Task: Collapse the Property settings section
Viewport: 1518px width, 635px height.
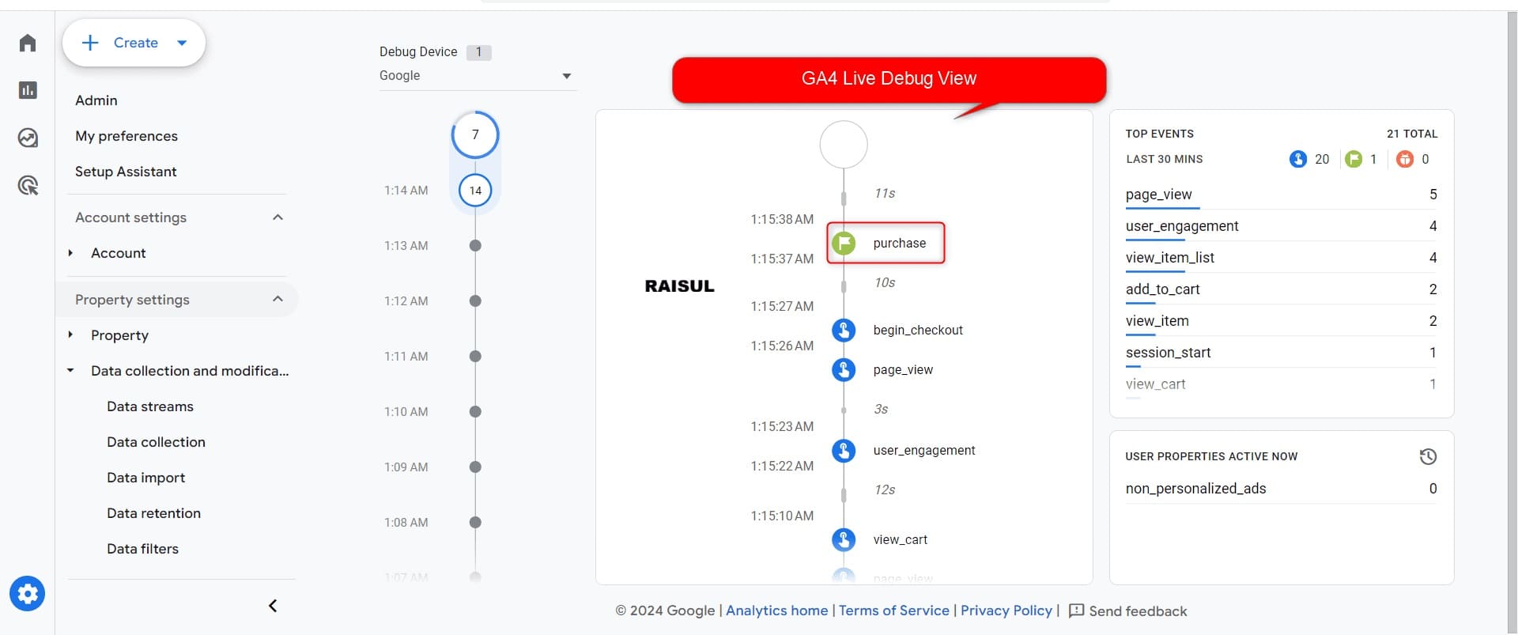Action: pyautogui.click(x=278, y=300)
